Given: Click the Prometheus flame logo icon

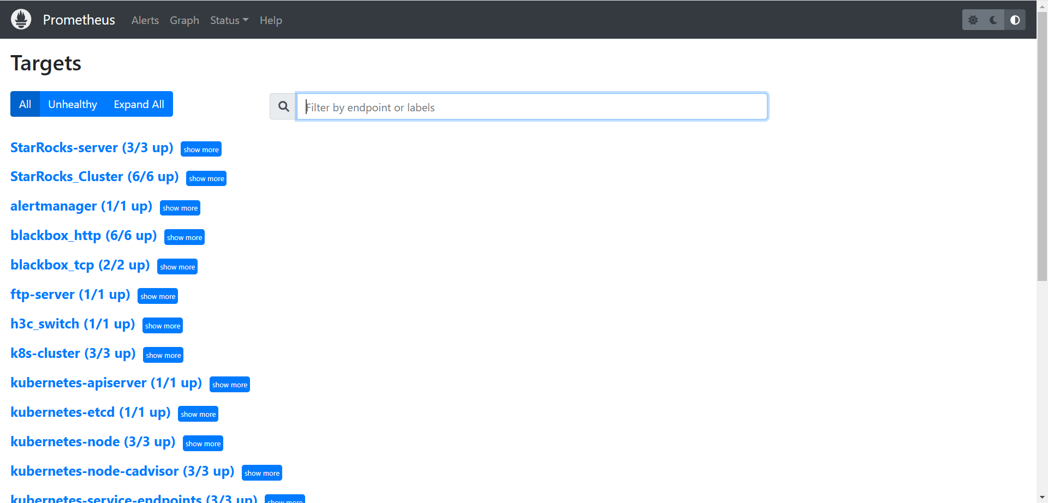Looking at the screenshot, I should 21,20.
